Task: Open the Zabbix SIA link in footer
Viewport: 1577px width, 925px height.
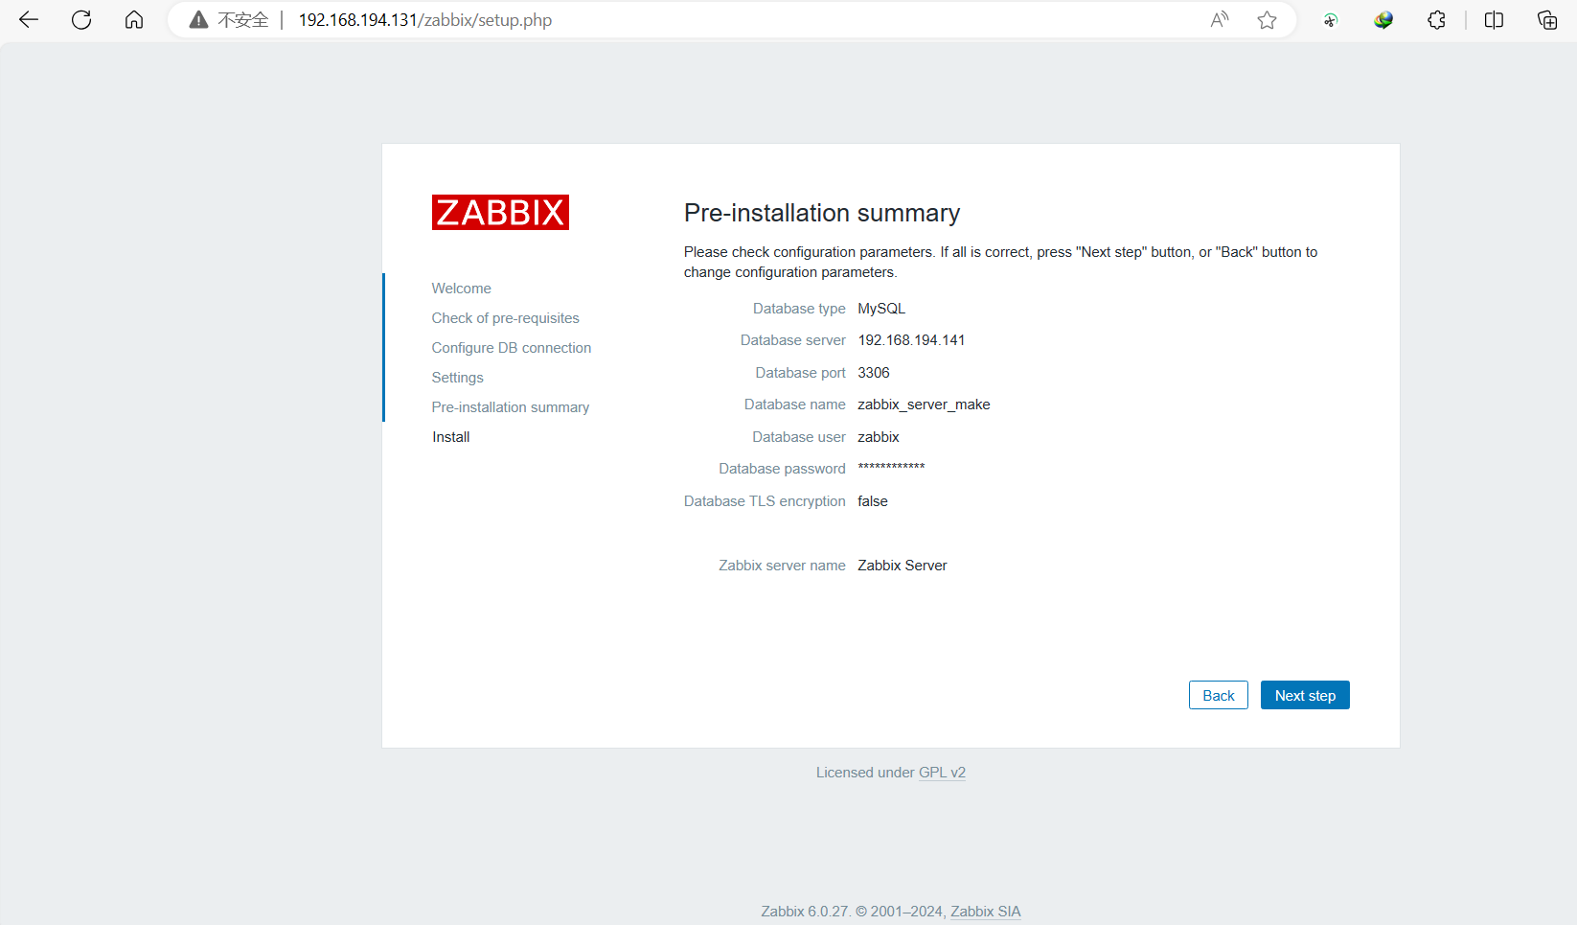Action: pyautogui.click(x=986, y=912)
